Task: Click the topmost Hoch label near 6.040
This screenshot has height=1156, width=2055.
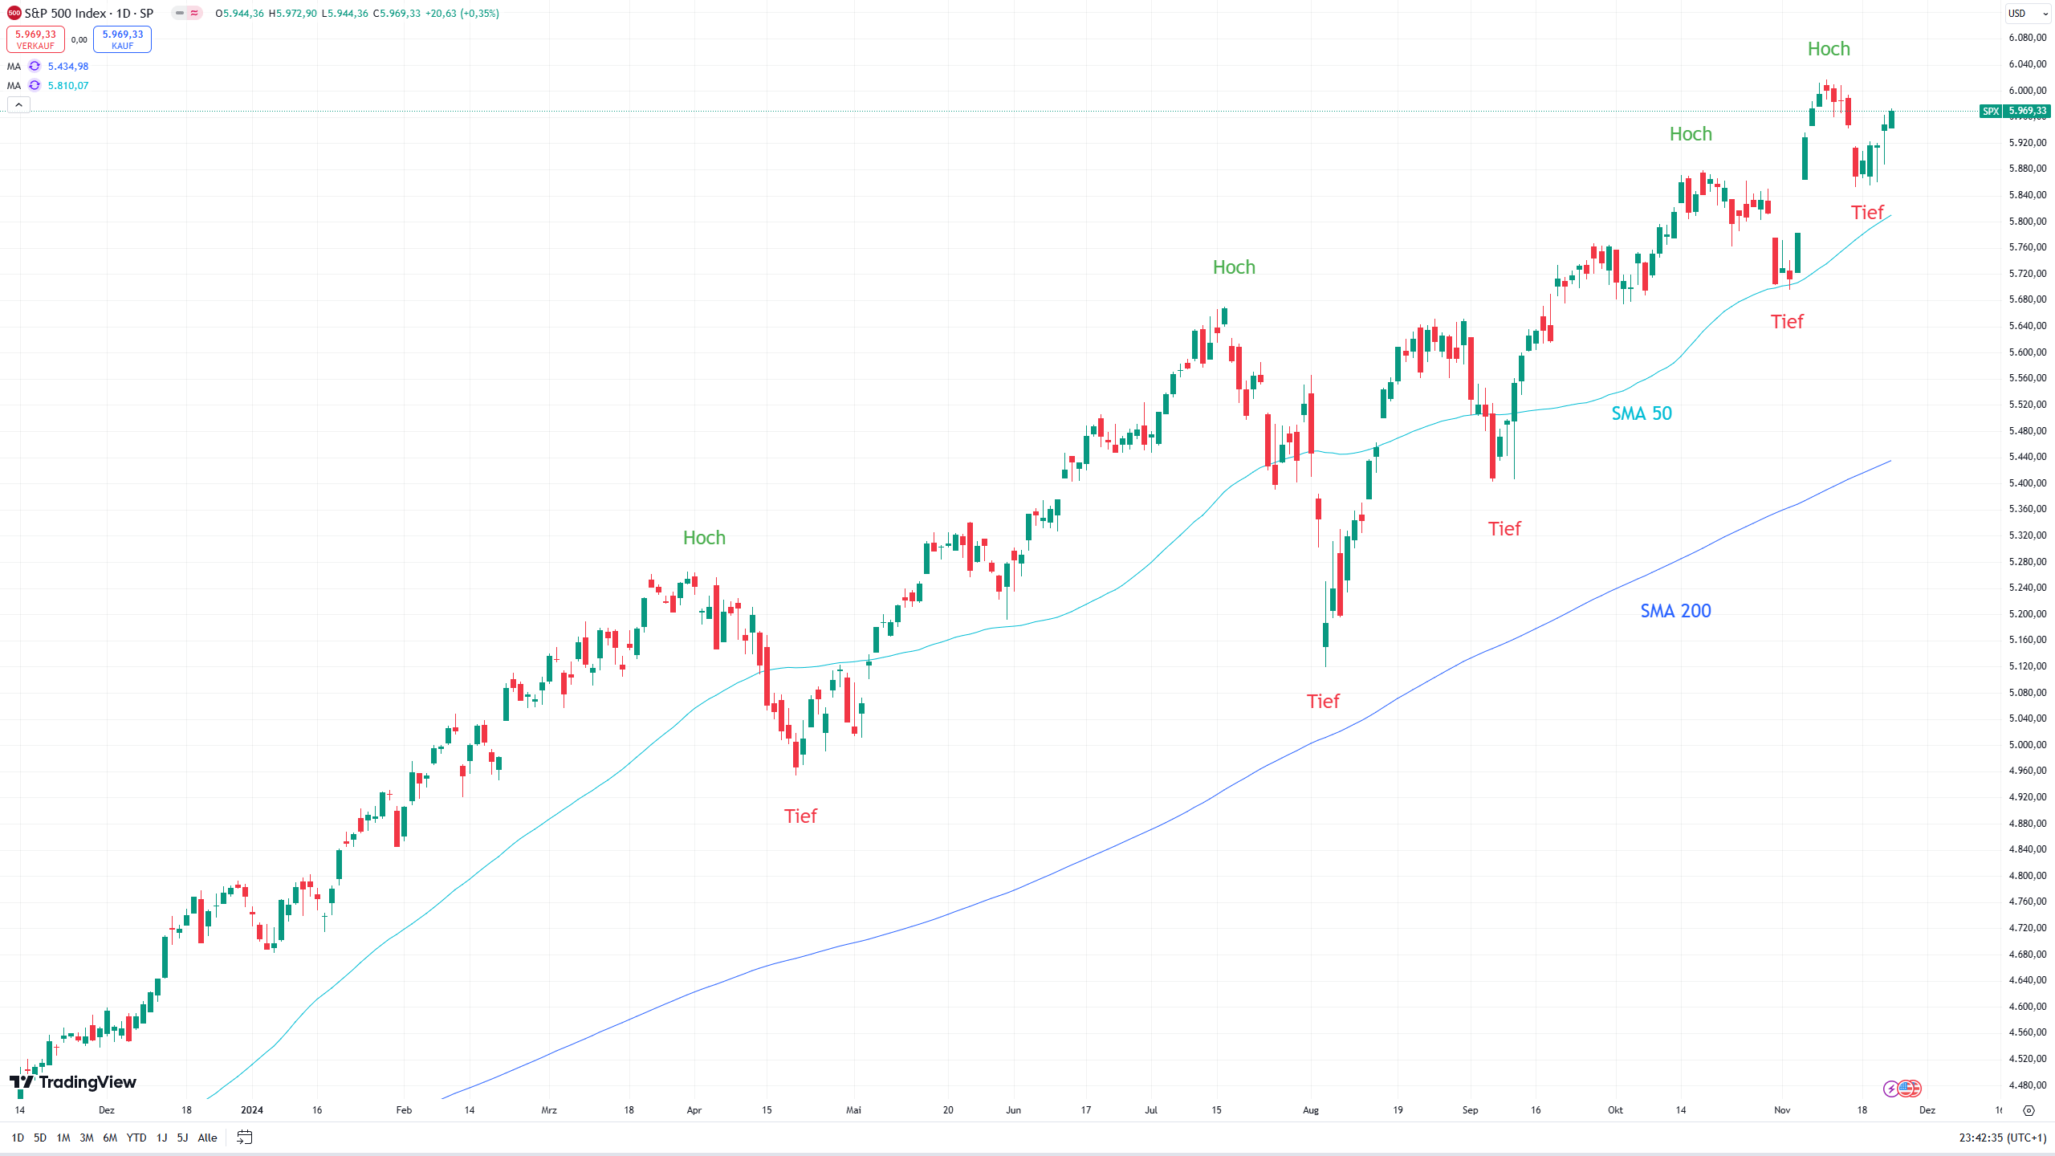Action: [x=1829, y=49]
